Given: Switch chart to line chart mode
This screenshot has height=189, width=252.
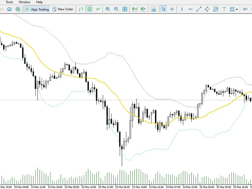Looking at the screenshot, I should coord(98,9).
